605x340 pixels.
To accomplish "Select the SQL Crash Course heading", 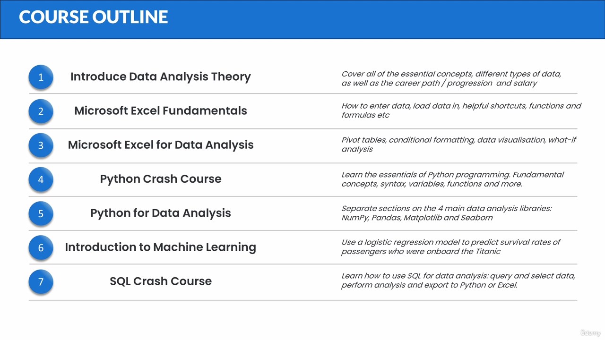I will [x=161, y=281].
